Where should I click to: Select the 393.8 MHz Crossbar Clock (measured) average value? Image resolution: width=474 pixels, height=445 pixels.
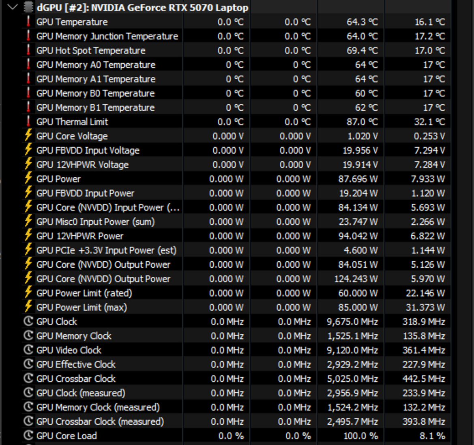[424, 422]
